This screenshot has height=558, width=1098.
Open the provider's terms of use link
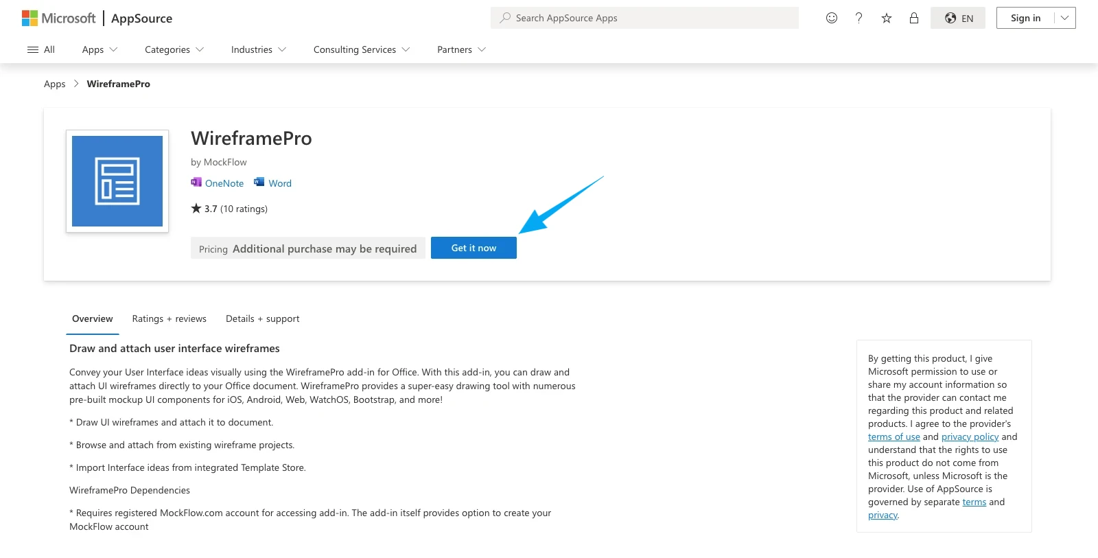click(893, 437)
